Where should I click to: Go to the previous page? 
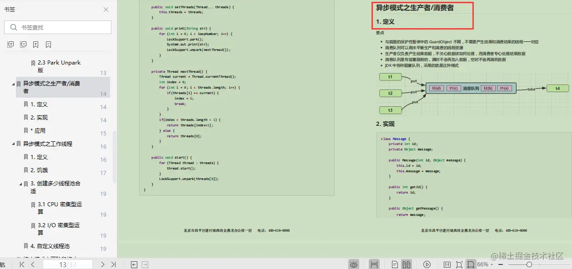tap(33, 264)
